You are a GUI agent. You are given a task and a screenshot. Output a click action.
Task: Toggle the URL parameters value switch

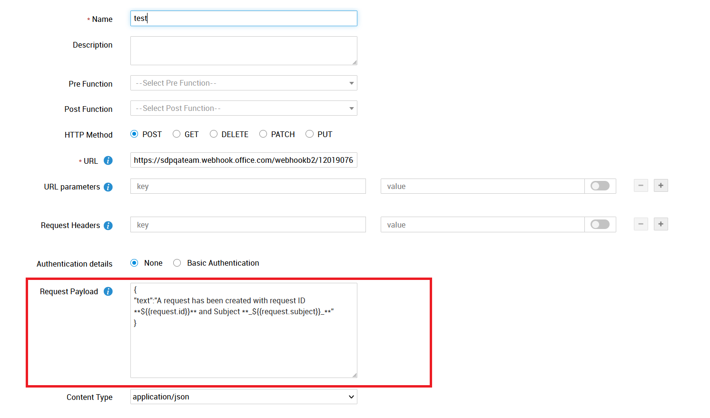pos(600,186)
